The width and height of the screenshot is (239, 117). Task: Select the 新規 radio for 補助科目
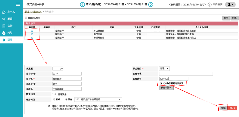point(54,100)
